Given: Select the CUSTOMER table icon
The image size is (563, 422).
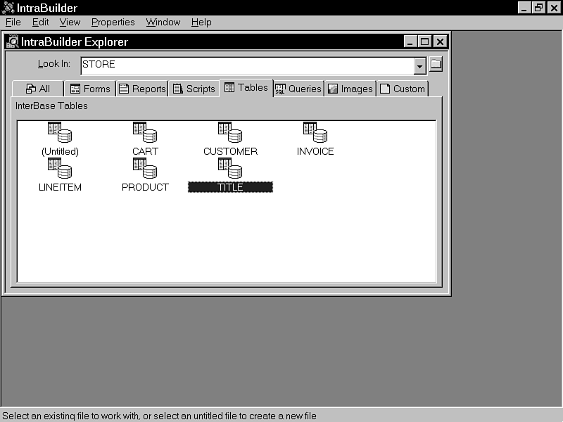Looking at the screenshot, I should click(230, 133).
